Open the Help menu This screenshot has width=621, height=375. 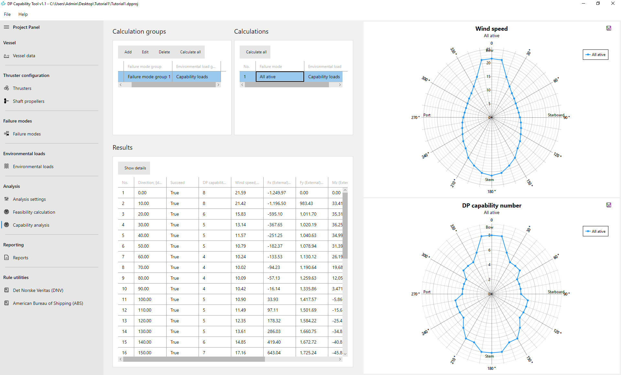pyautogui.click(x=23, y=14)
